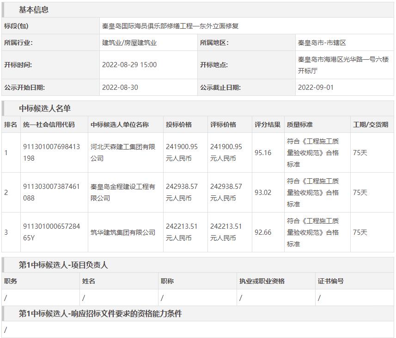The height and width of the screenshot is (338, 396).
Task: Click the 评分结果 column header
Action: point(268,125)
